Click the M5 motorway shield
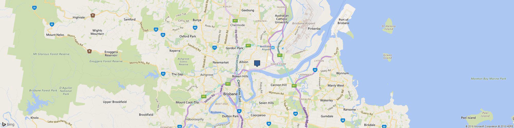The image size is (514, 128). pyautogui.click(x=204, y=96)
